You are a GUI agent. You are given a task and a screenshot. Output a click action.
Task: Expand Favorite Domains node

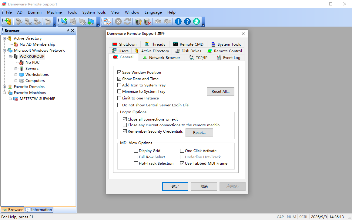(4, 87)
